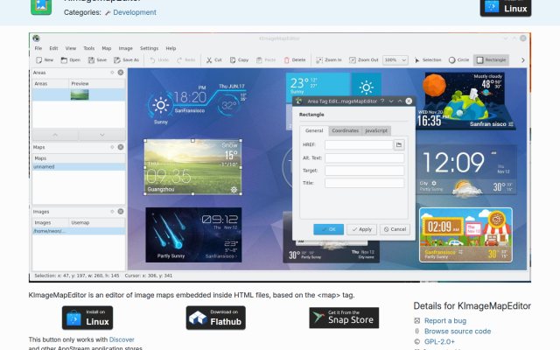560x350 pixels.
Task: Move area up with the up arrow
Action: [x=55, y=135]
